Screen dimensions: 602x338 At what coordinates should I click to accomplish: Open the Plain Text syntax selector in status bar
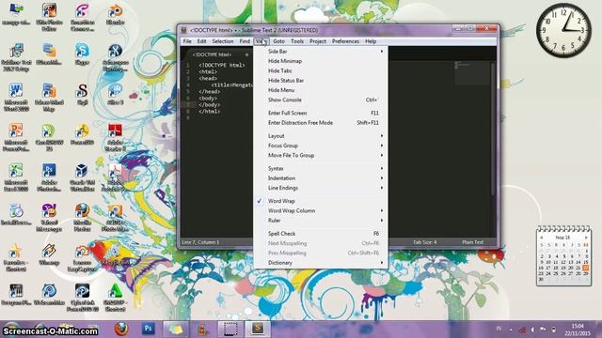pos(472,242)
